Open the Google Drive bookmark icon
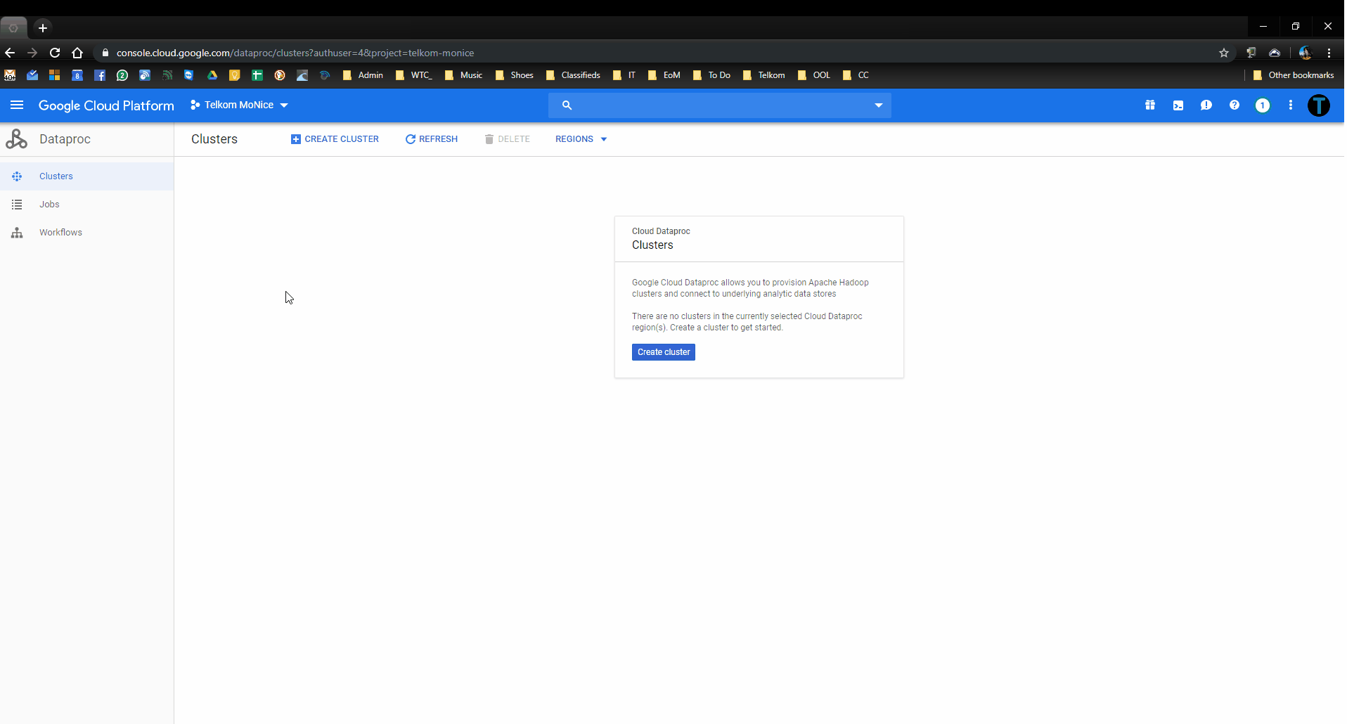1347x724 pixels. [212, 75]
